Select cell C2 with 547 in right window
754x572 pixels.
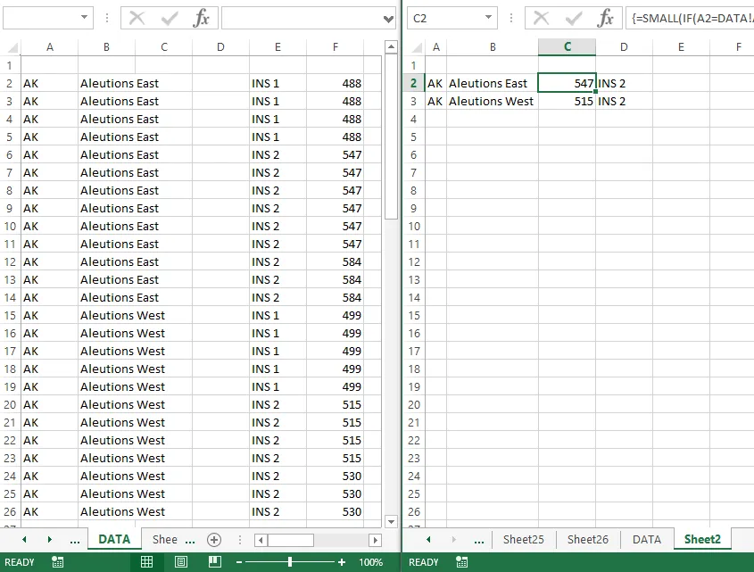(567, 83)
